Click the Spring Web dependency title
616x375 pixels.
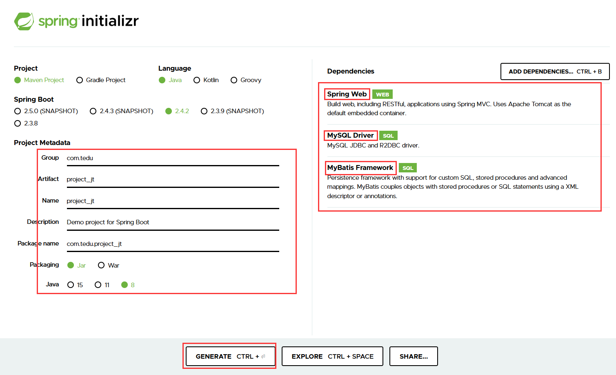(x=347, y=94)
